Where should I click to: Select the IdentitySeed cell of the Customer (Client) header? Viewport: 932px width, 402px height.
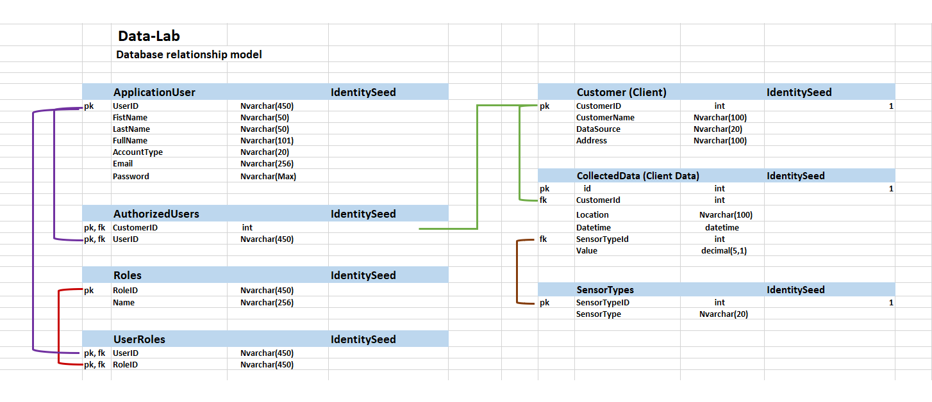[799, 92]
